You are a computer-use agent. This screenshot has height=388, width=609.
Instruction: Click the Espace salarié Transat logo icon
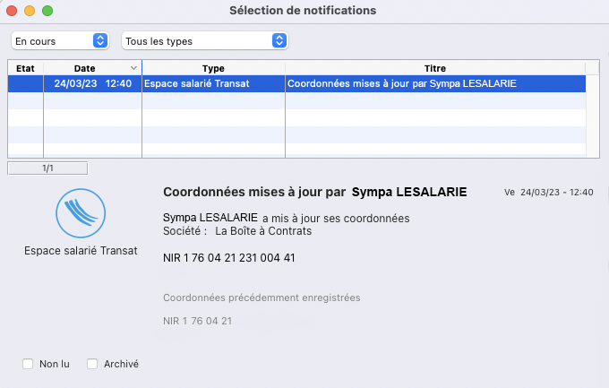coord(81,213)
